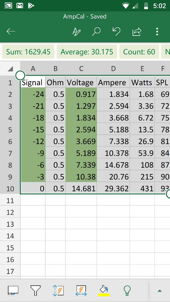Image resolution: width=170 pixels, height=302 pixels.
Task: Open the text editing pen icon
Action: pos(76,31)
